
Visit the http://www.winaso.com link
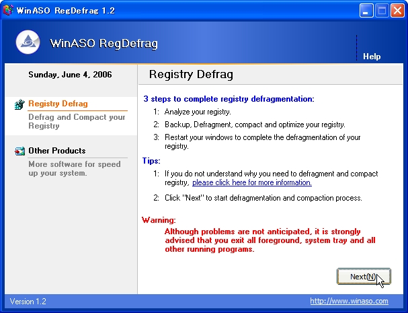[349, 301]
